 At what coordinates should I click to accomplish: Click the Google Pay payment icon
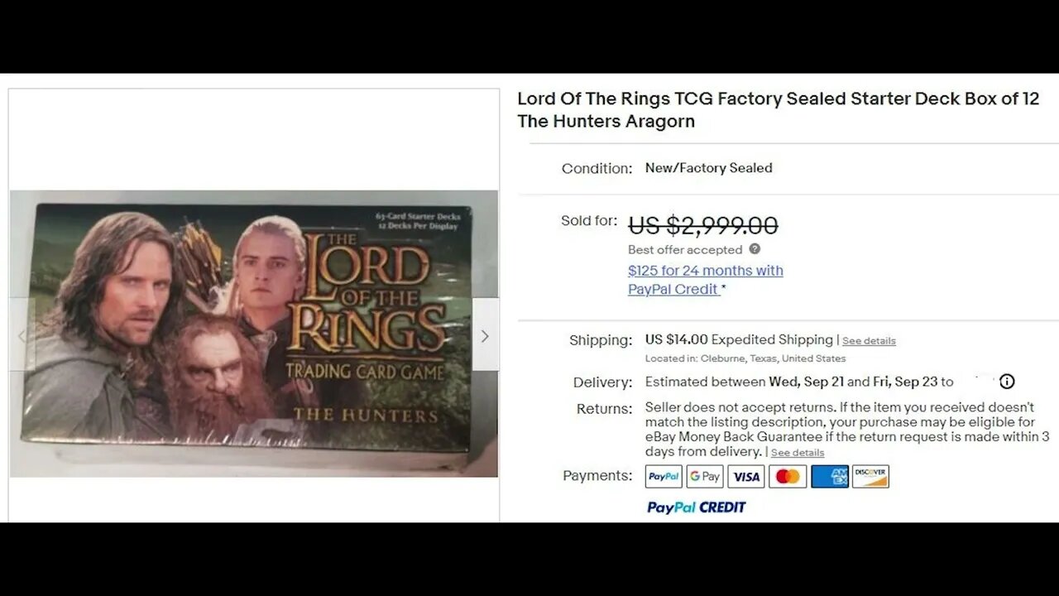click(x=705, y=476)
